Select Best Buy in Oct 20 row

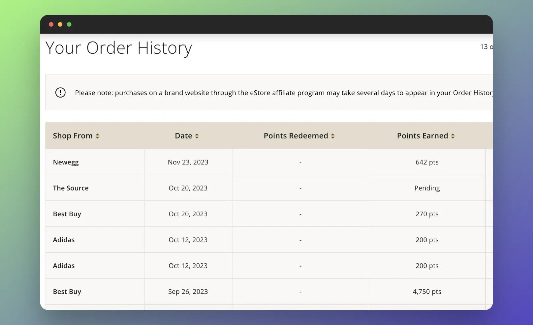[67, 214]
